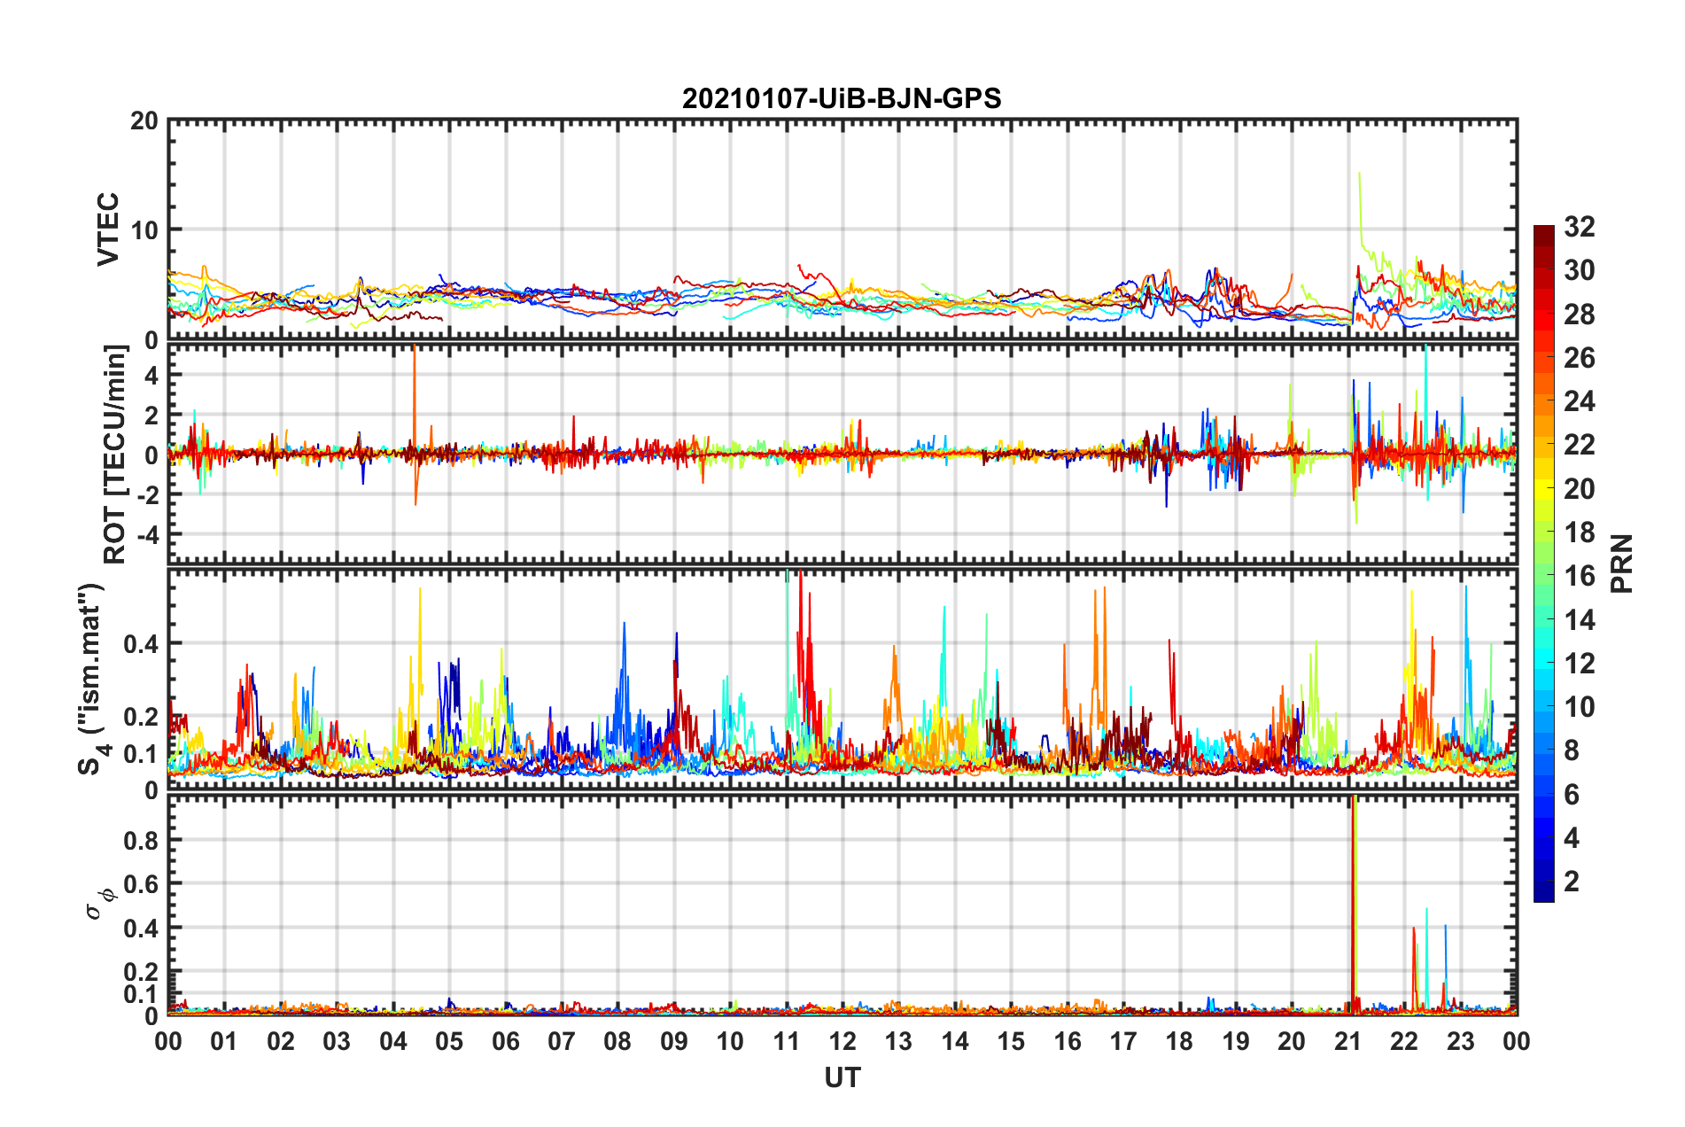Select the "07" hour tick label

click(562, 1041)
